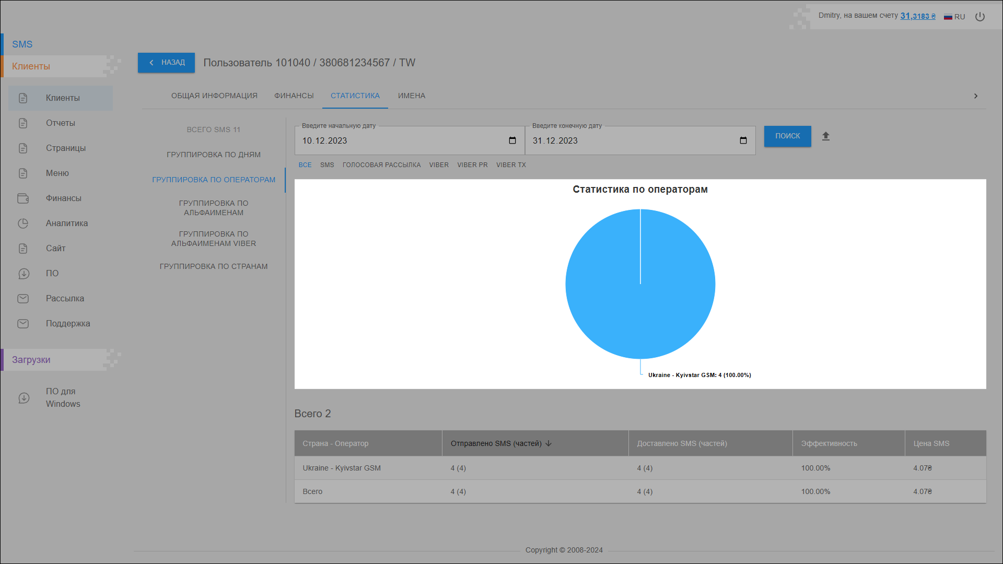
Task: Click the upload/export icon next to Поиск
Action: [x=825, y=136]
